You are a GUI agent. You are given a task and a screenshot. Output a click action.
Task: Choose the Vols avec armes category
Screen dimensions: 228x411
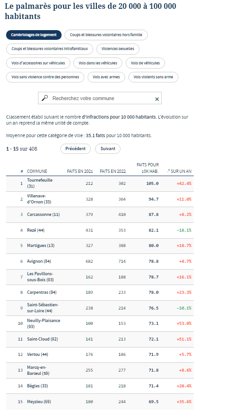click(106, 77)
